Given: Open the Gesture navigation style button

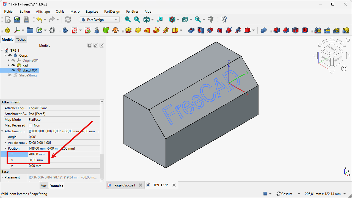Looking at the screenshot, I should 285,194.
